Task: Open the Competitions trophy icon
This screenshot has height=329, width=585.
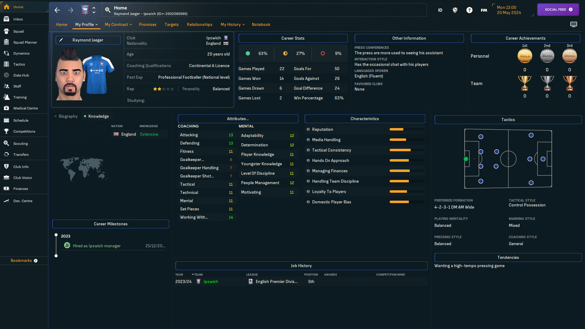Action: coord(6,131)
